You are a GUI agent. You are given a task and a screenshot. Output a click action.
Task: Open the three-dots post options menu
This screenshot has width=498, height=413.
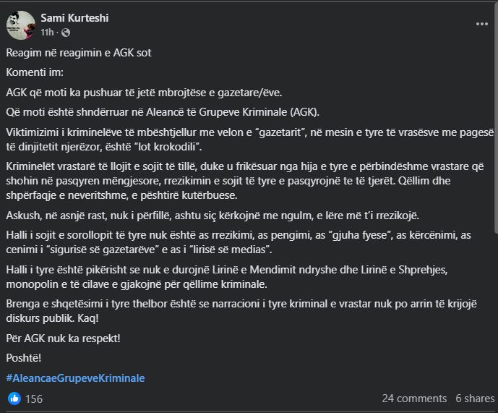click(x=481, y=24)
